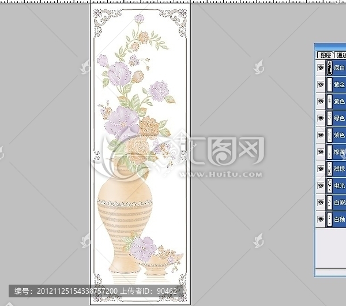Select the 白釉 channel thumbnail
Screen dimensions: 346x306
pyautogui.click(x=329, y=219)
